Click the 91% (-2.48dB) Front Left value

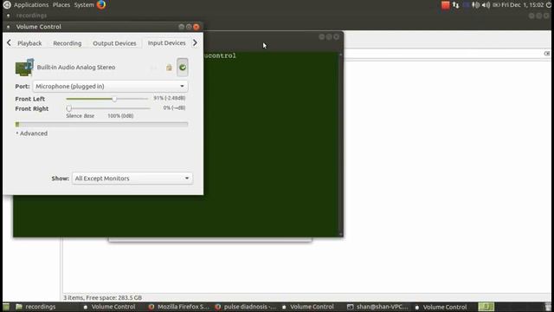click(170, 98)
